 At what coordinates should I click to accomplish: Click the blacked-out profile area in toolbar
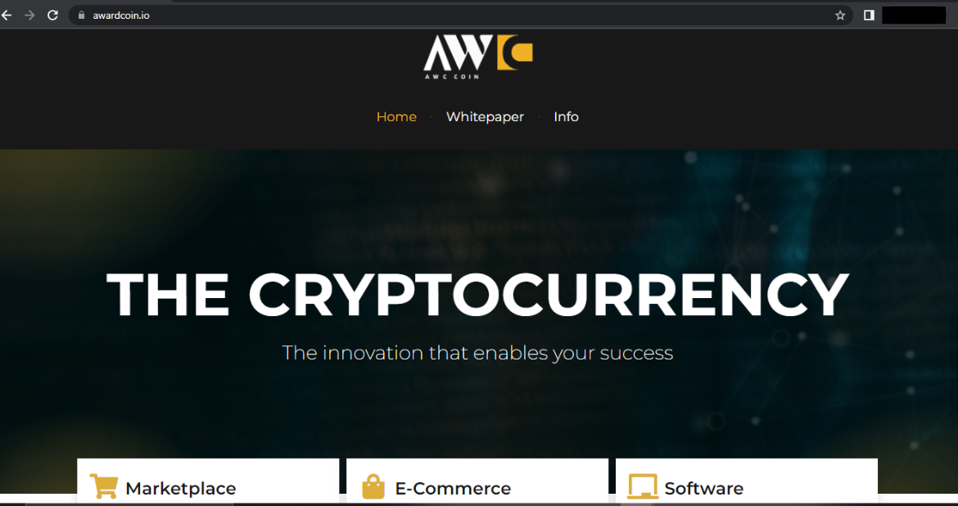914,16
